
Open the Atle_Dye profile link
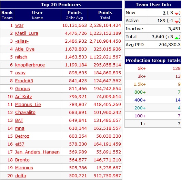click(25, 49)
